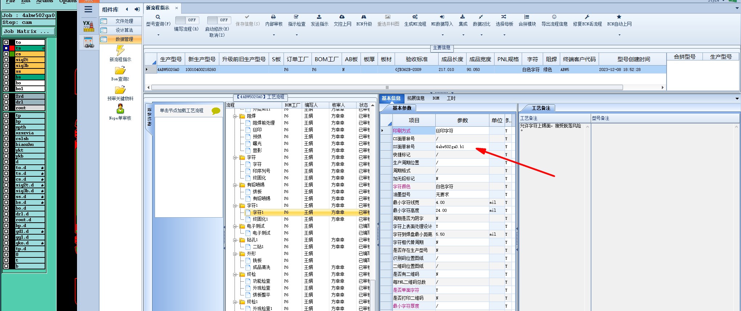
Task: Click 合拼模块 list icon
Action: [x=527, y=17]
